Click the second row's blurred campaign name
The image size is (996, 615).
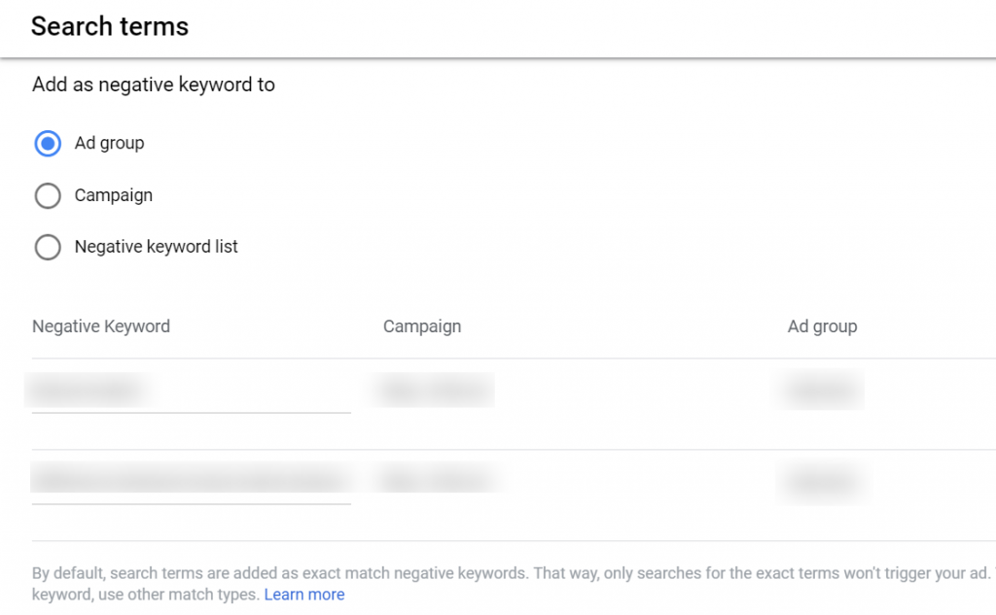[x=439, y=479]
